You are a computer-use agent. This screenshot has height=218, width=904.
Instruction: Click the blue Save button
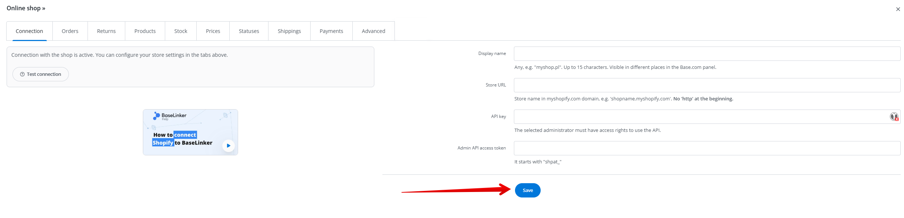click(x=527, y=190)
